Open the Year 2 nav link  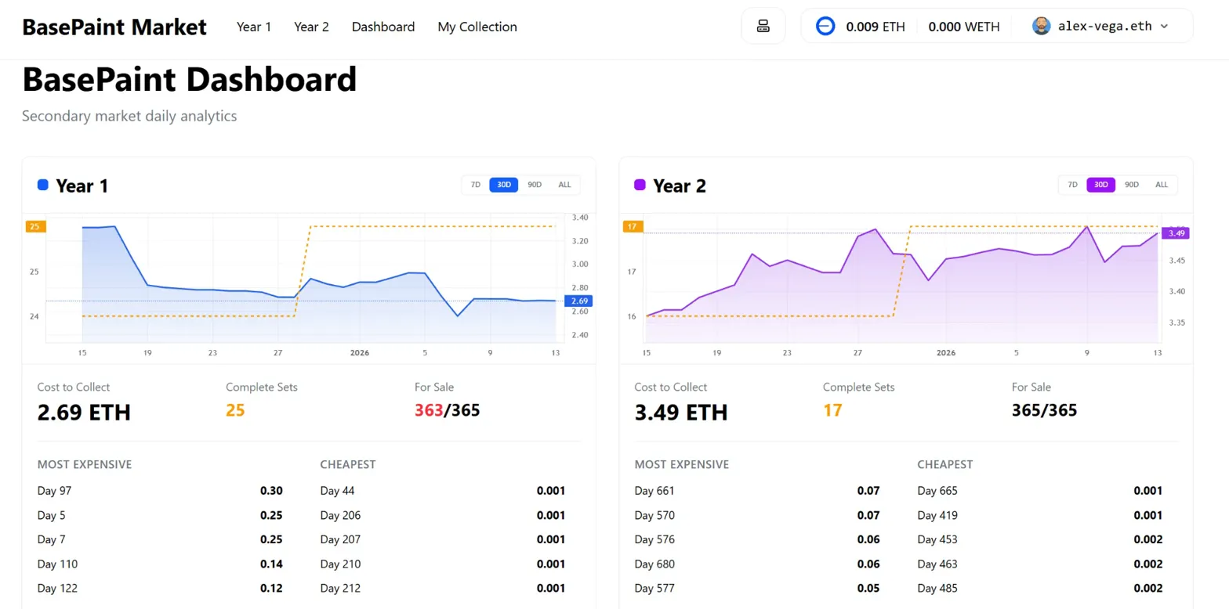[311, 27]
